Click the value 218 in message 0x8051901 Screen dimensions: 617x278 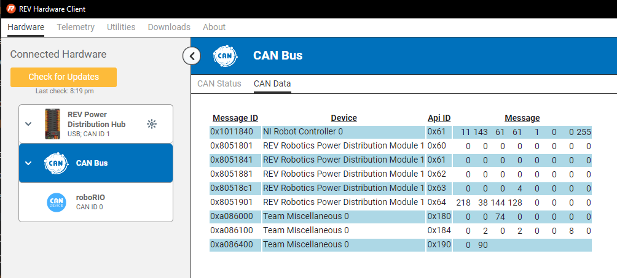463,203
